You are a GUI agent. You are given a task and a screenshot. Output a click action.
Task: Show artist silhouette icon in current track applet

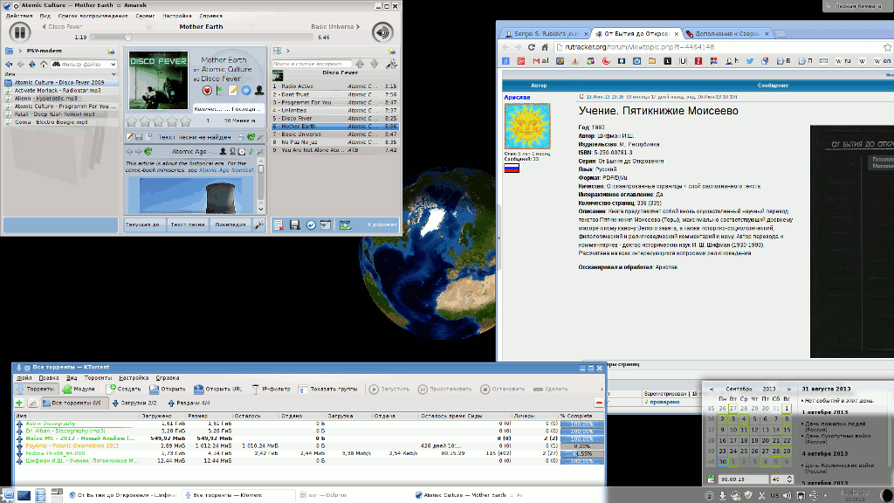point(259,91)
